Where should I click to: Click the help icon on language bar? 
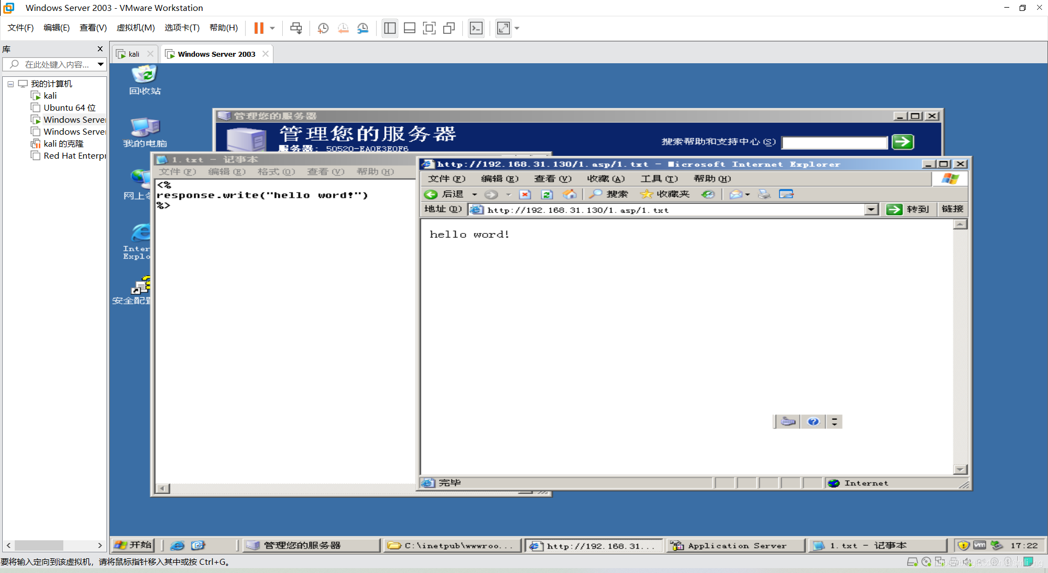coord(813,421)
